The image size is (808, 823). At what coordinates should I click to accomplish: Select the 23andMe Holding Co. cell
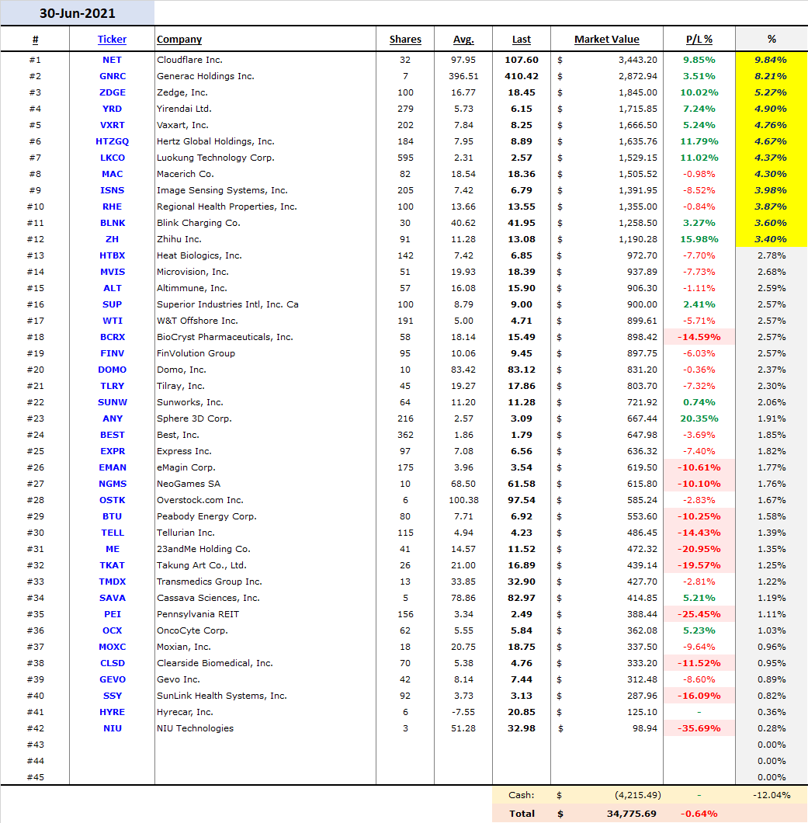pos(265,548)
